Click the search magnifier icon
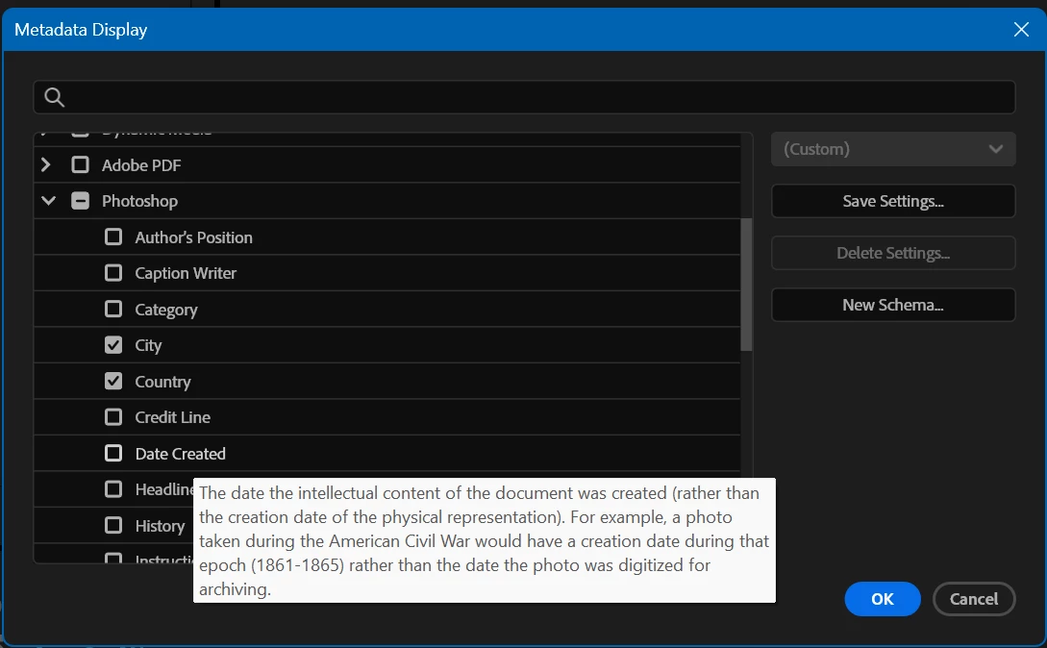This screenshot has height=648, width=1047. [54, 97]
